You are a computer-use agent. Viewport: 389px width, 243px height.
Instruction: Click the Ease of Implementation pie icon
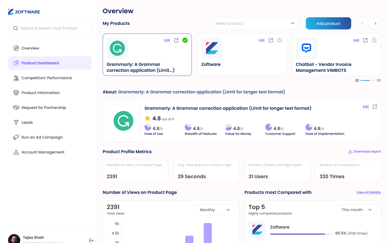[309, 127]
